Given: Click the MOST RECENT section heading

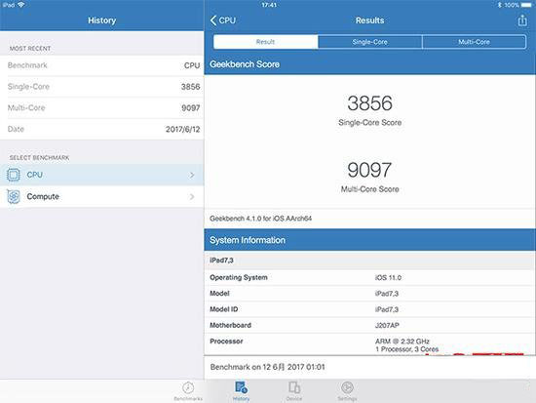Looking at the screenshot, I should pyautogui.click(x=30, y=49).
